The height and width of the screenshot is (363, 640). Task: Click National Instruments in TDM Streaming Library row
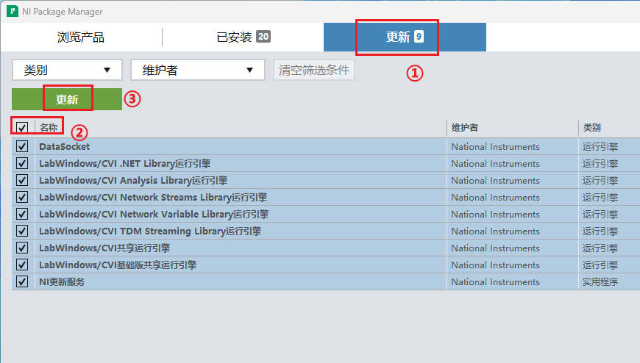coord(495,231)
